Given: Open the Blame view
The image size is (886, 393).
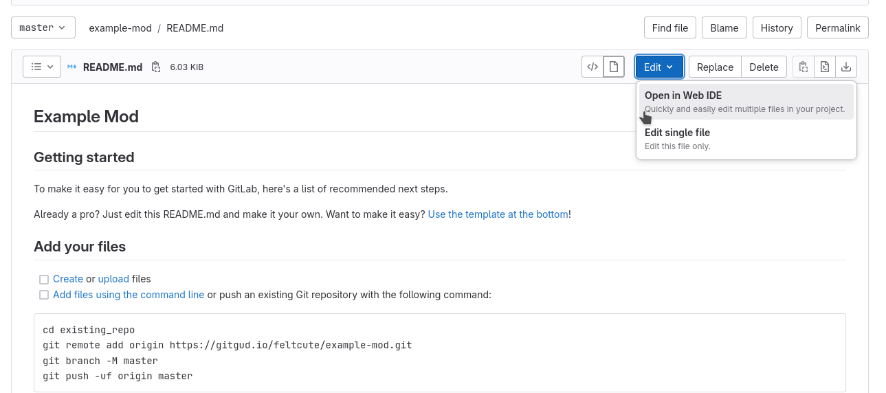Looking at the screenshot, I should pyautogui.click(x=724, y=28).
